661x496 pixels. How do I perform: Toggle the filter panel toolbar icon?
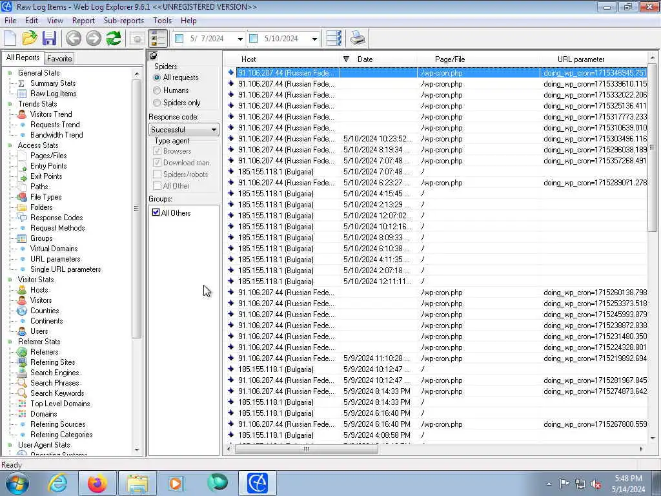click(x=159, y=38)
